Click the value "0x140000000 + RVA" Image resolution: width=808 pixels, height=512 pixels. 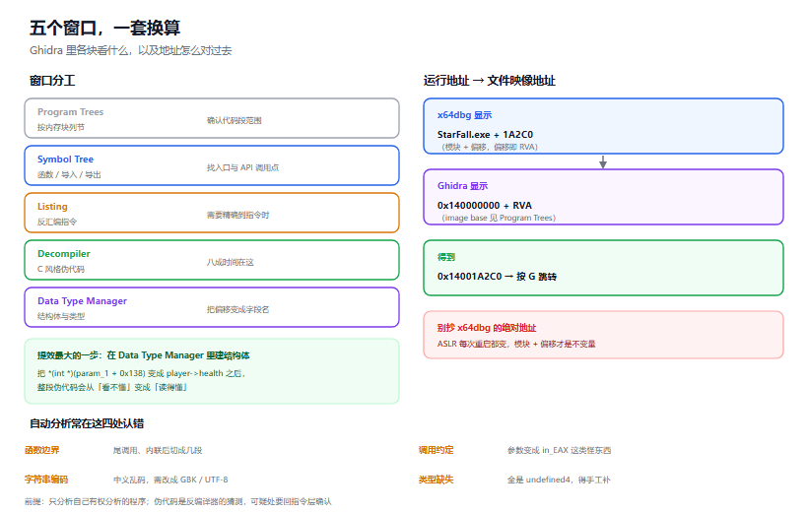(x=485, y=206)
